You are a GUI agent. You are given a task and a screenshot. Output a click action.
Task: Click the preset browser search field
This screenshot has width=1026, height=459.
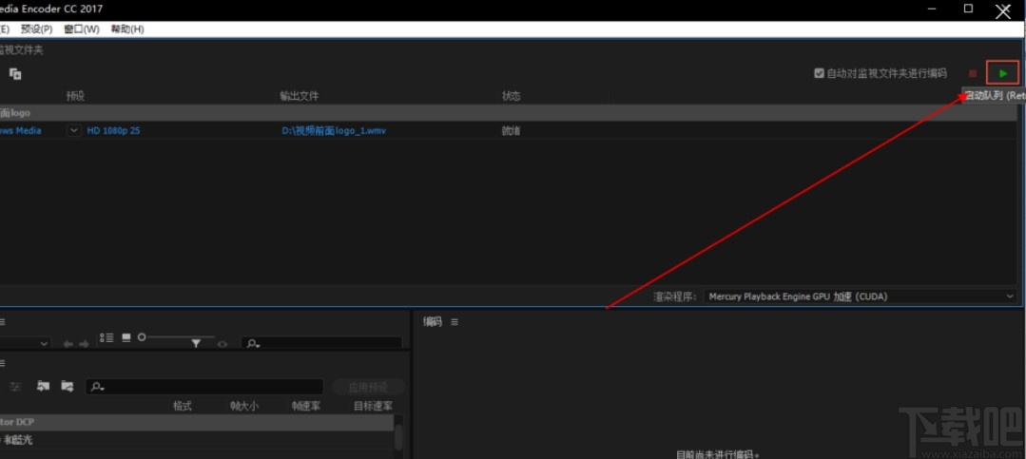204,387
